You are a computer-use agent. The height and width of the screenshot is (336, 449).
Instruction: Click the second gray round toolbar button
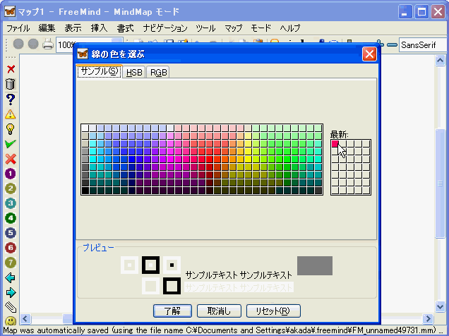tap(33, 44)
